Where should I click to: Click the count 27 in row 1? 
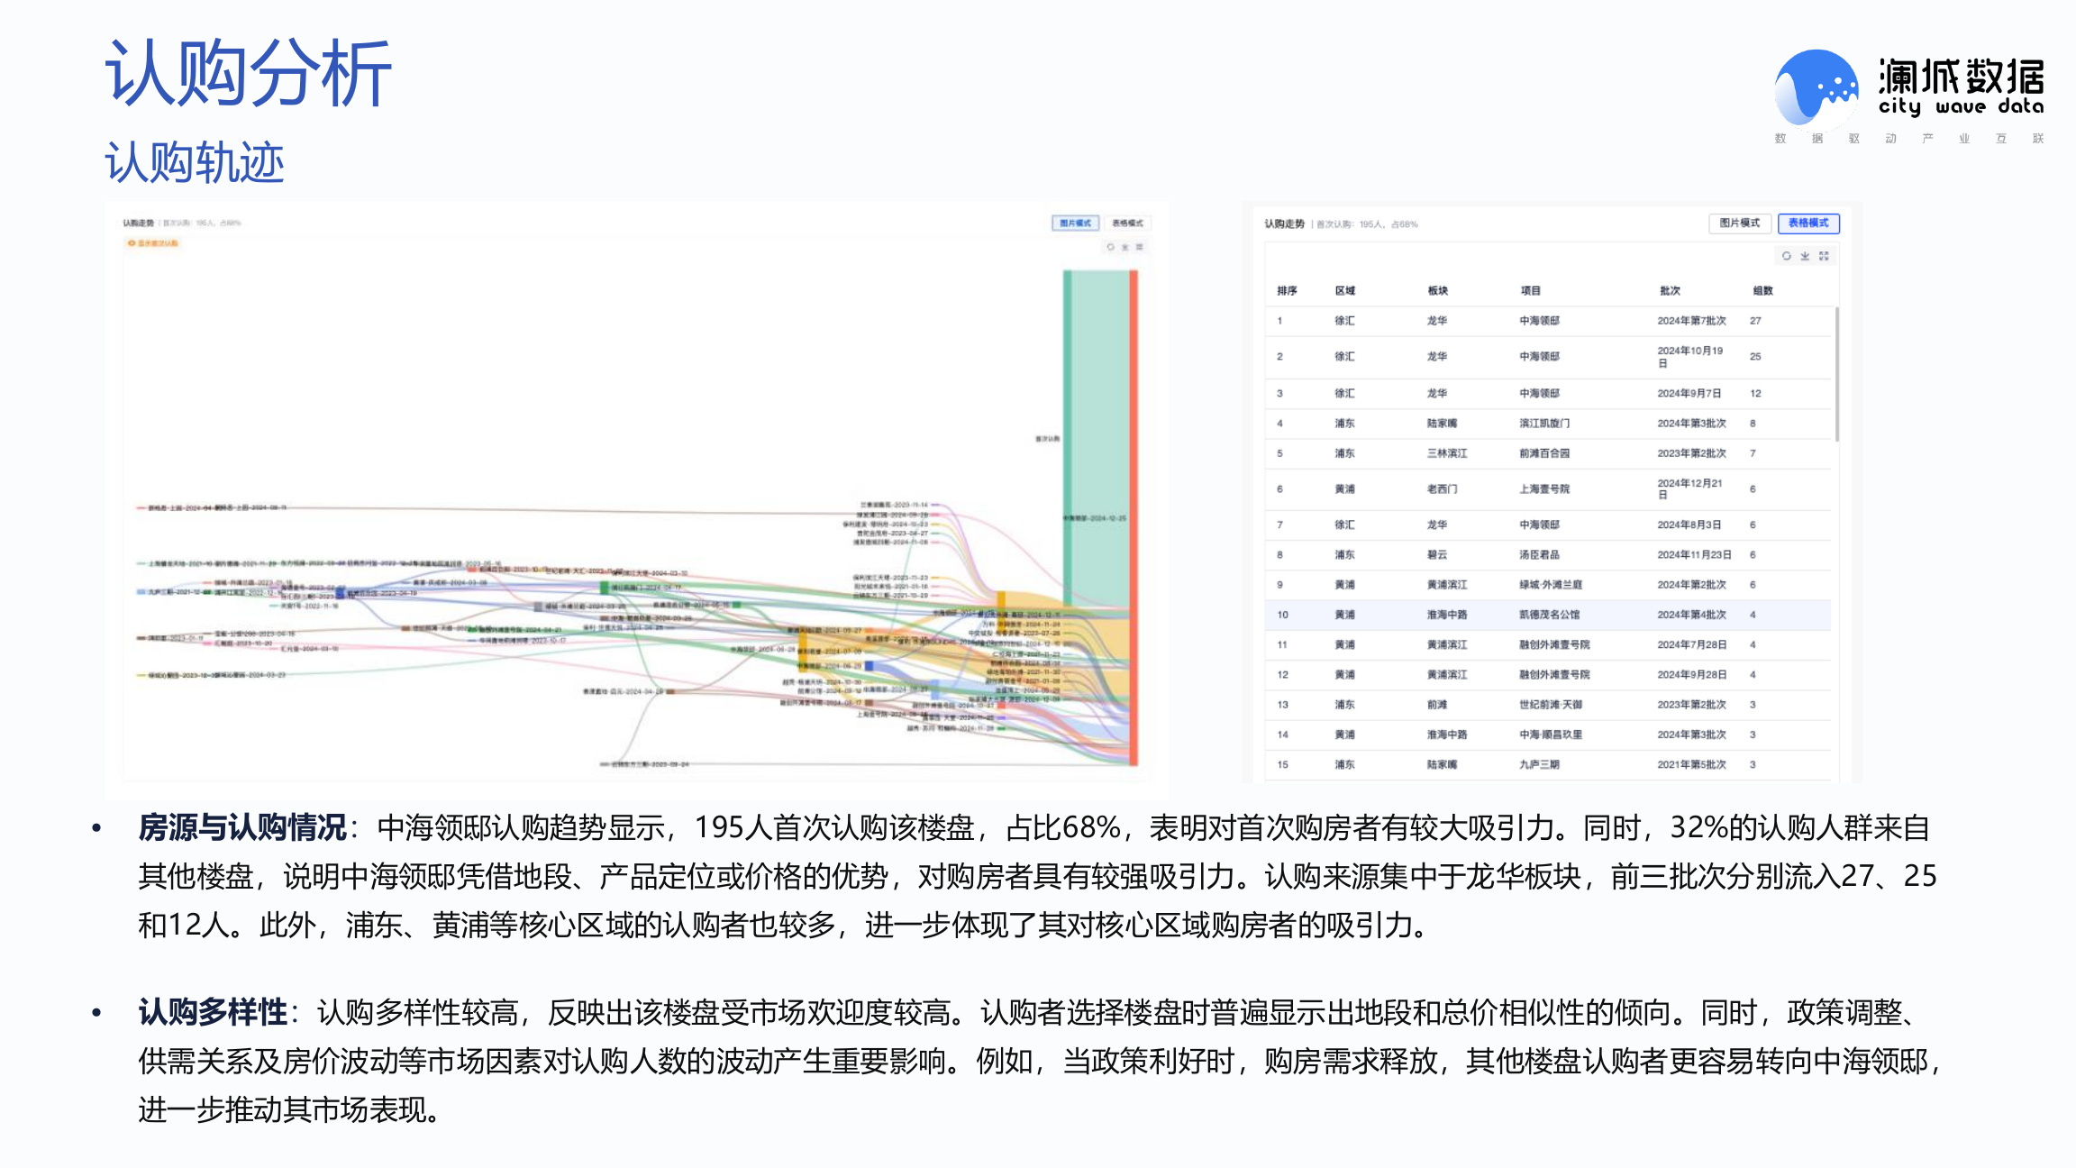(1755, 321)
